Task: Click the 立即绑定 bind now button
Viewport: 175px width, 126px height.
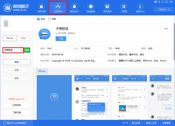Action: pos(17,105)
